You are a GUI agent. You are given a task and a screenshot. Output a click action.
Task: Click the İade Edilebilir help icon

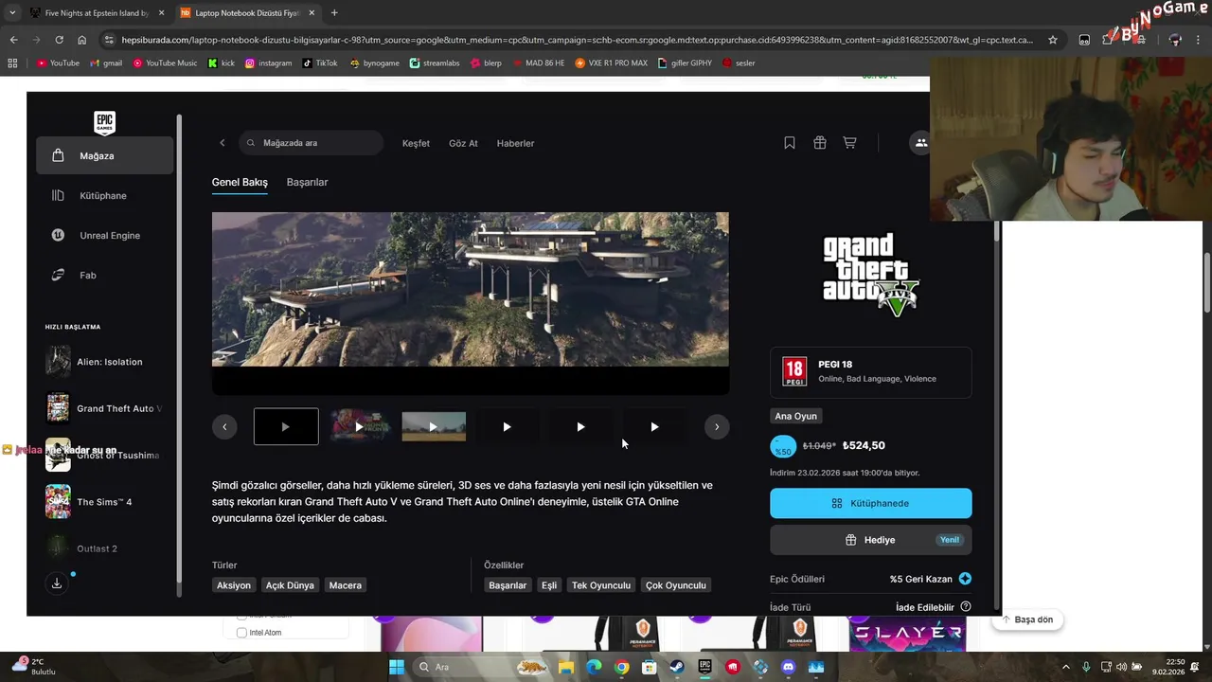click(966, 607)
